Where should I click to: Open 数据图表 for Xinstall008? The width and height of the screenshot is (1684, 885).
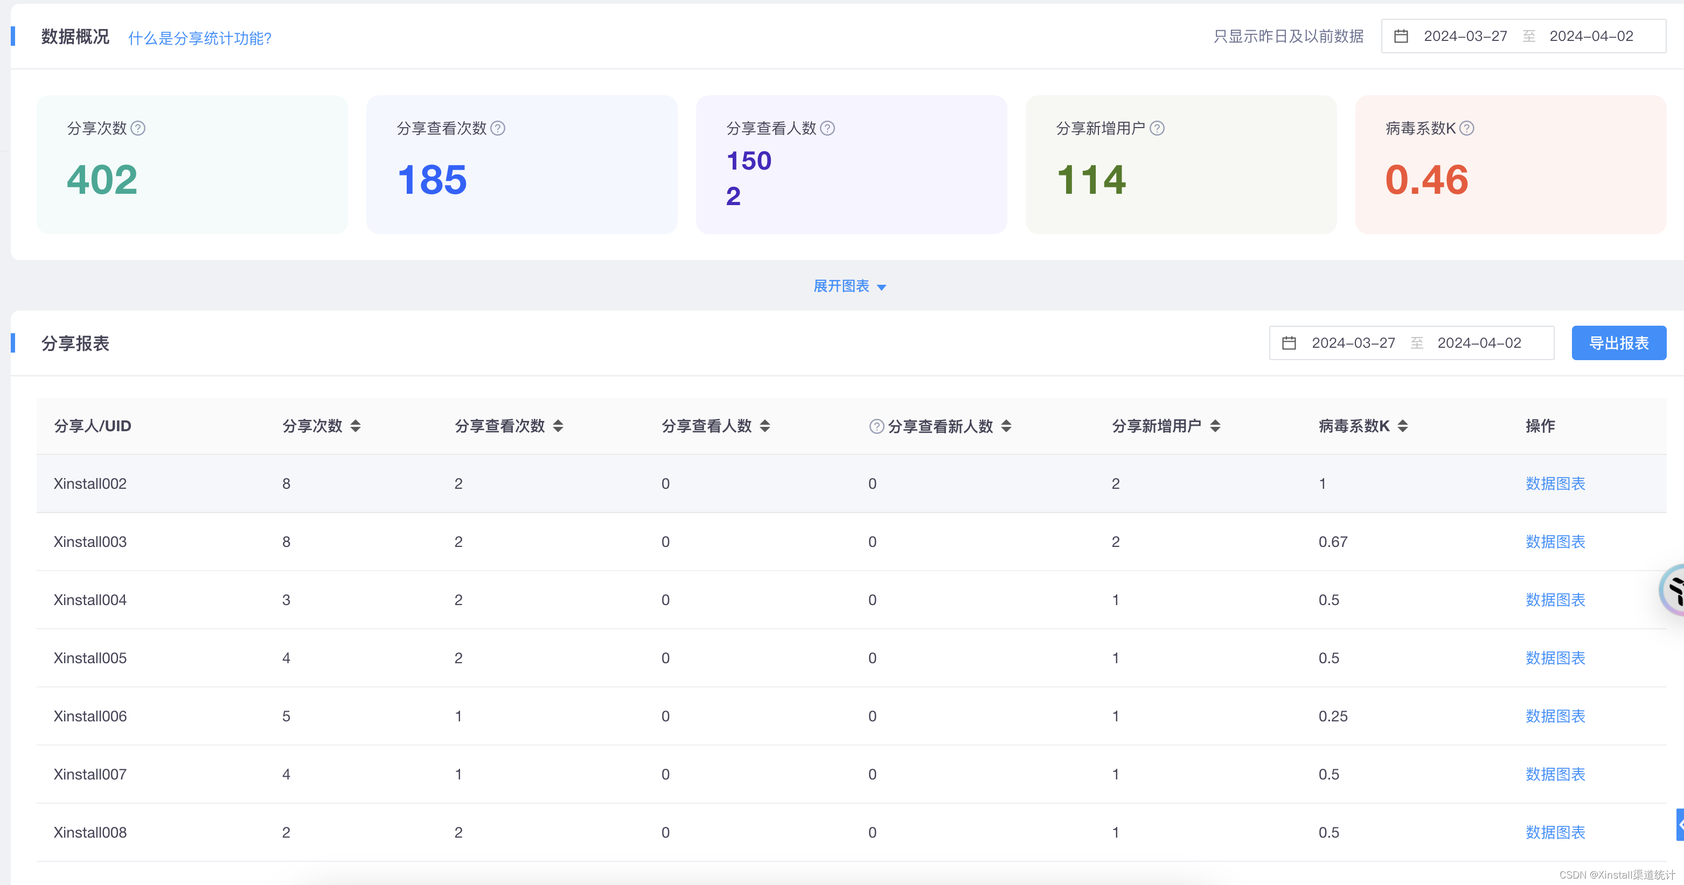click(1555, 833)
